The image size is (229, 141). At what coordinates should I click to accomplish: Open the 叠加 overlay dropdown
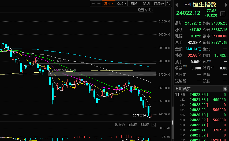(x=121, y=3)
